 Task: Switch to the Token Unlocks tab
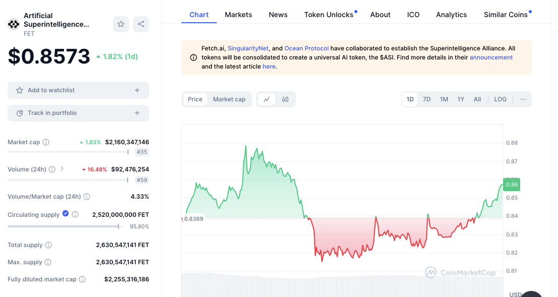[x=329, y=15]
